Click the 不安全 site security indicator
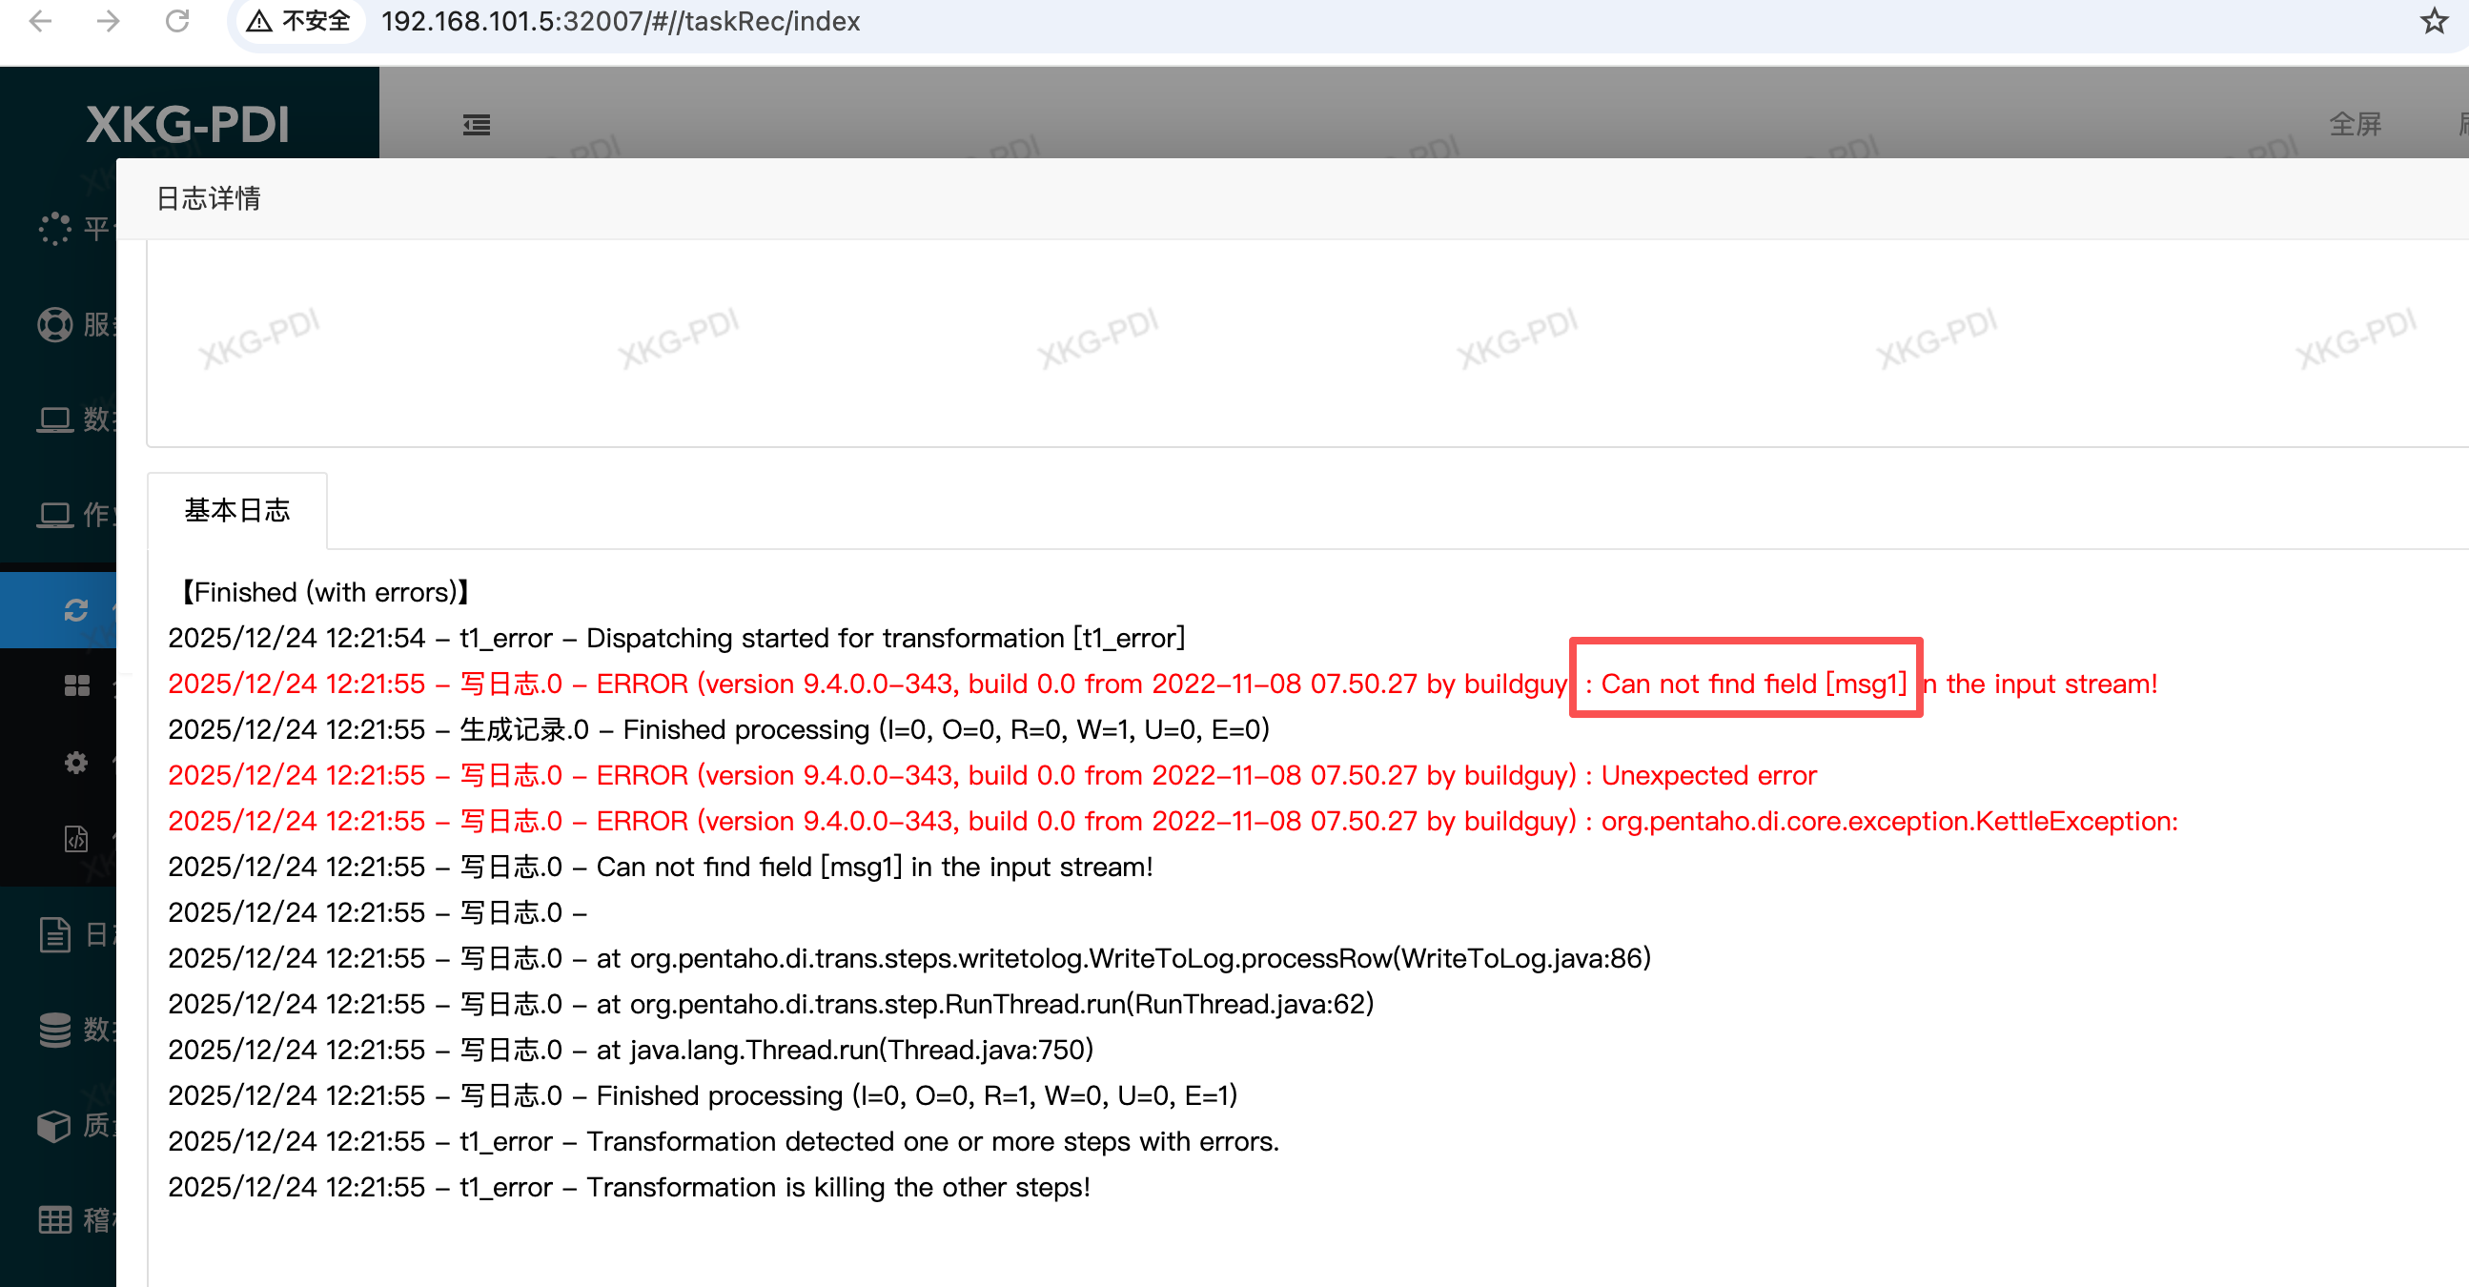The width and height of the screenshot is (2469, 1287). point(299,21)
